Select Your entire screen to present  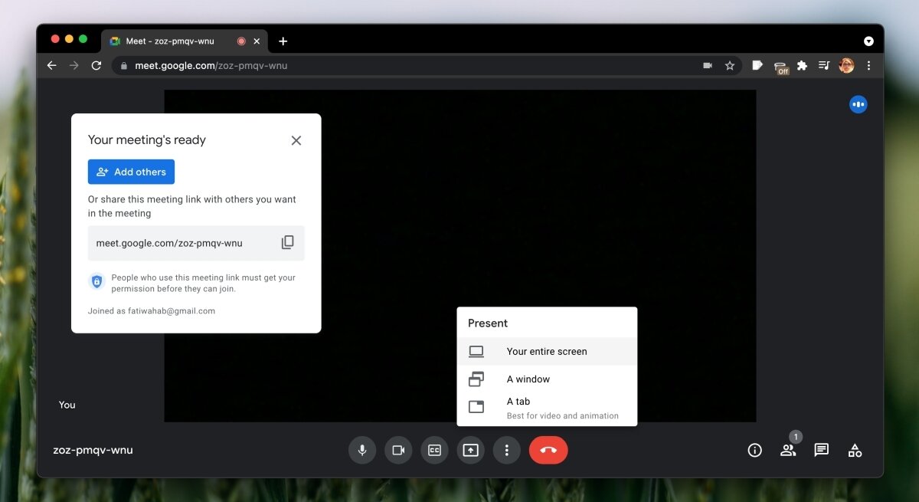point(547,351)
